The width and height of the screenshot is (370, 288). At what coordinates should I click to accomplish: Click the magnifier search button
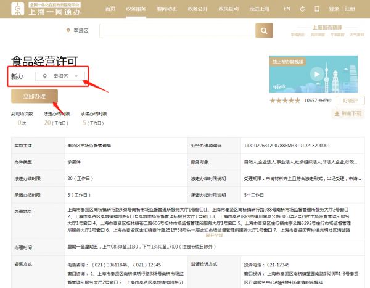pos(263,31)
